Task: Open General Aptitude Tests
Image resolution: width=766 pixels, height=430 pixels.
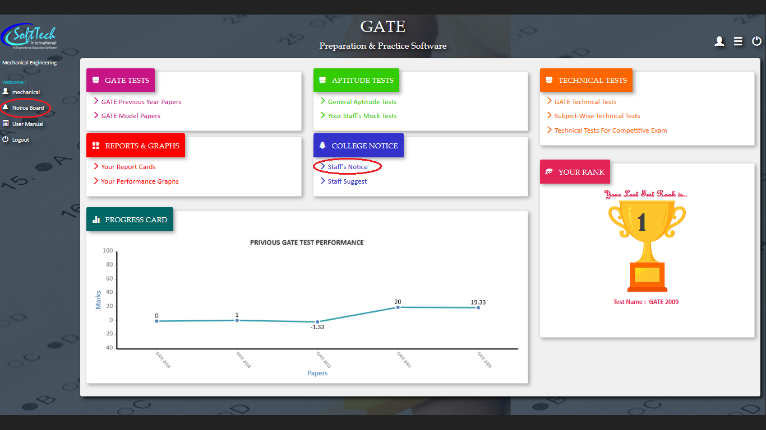Action: [x=362, y=102]
